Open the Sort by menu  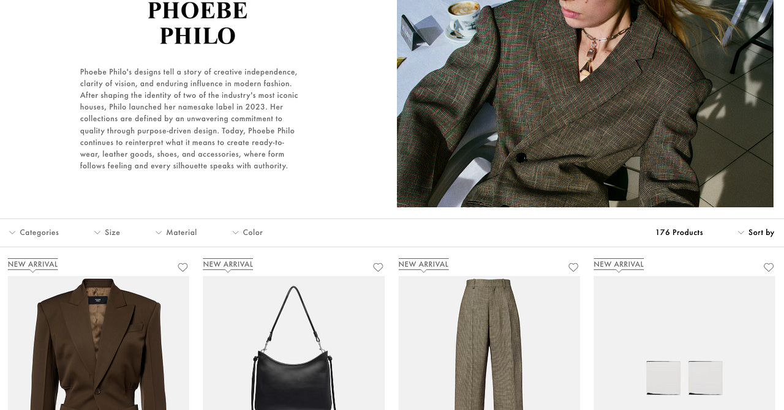(x=756, y=233)
